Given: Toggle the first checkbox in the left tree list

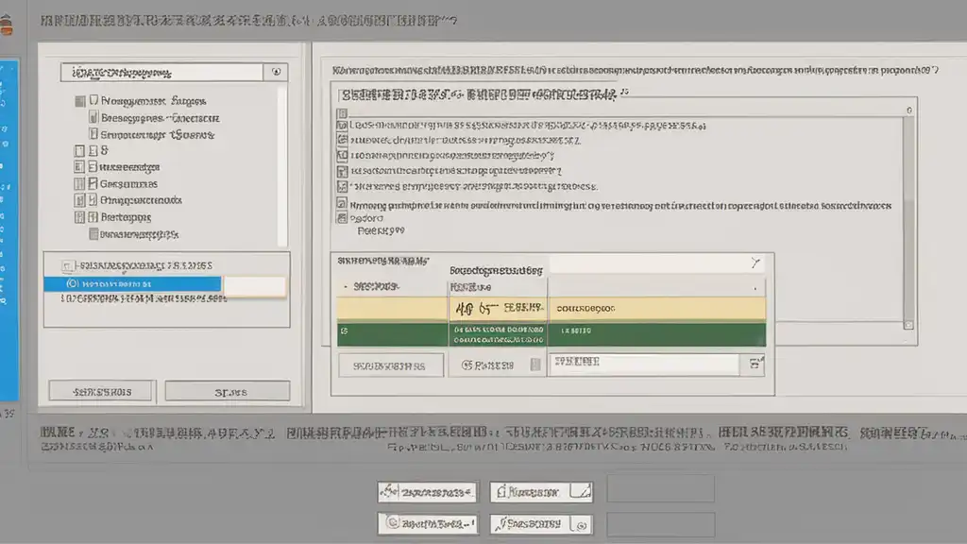Looking at the screenshot, I should coord(79,100).
